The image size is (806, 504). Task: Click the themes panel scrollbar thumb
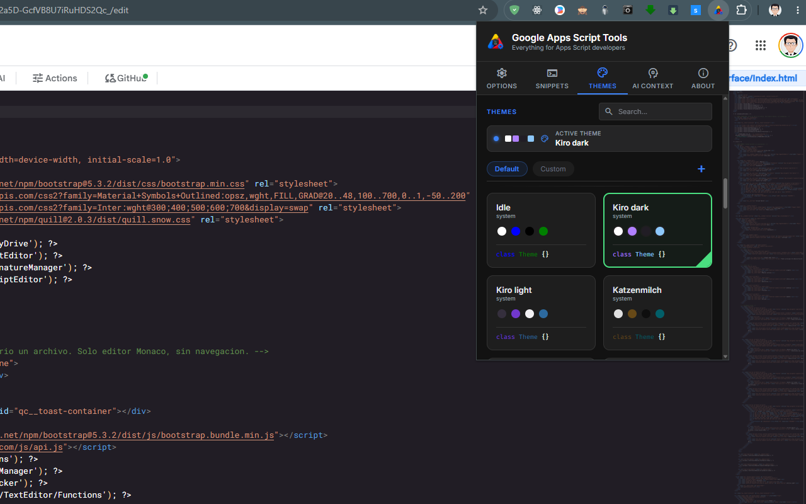coord(725,193)
